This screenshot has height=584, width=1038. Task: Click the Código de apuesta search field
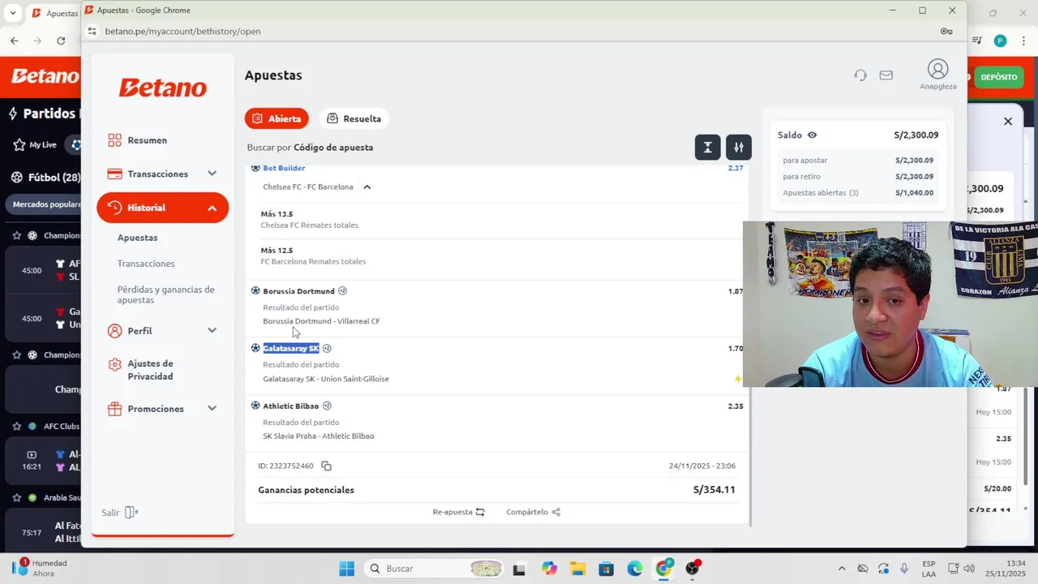click(333, 148)
